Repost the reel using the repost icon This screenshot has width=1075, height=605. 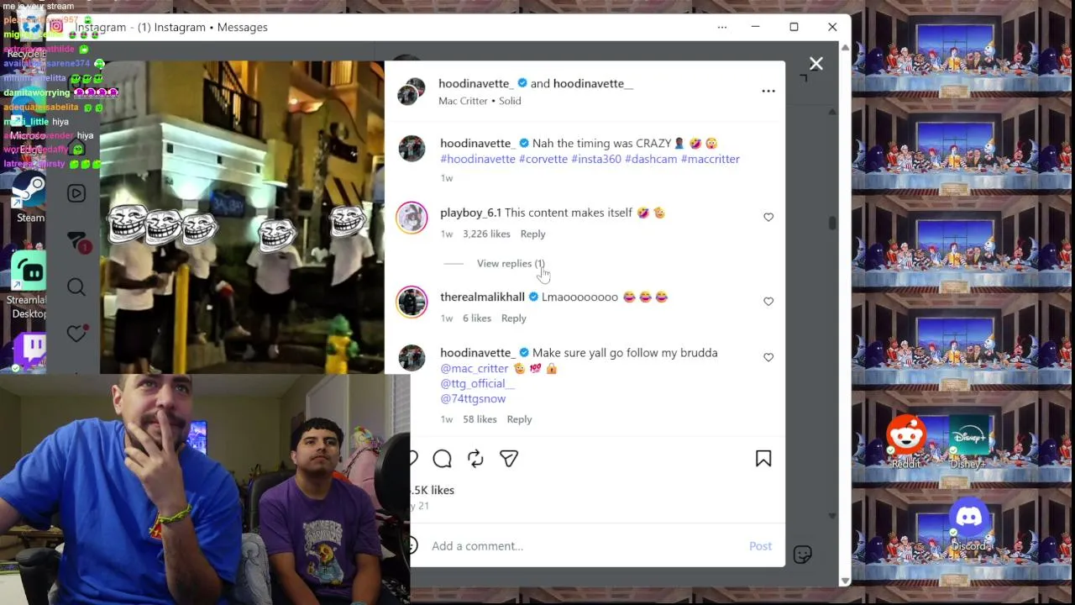coord(475,458)
